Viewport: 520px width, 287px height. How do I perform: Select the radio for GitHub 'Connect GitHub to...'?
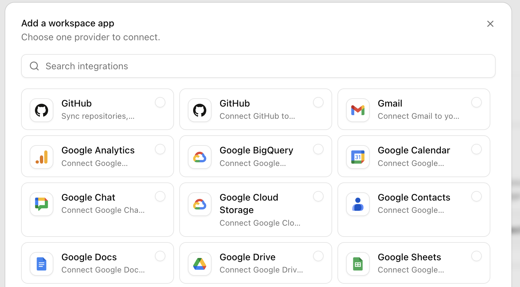pyautogui.click(x=318, y=102)
